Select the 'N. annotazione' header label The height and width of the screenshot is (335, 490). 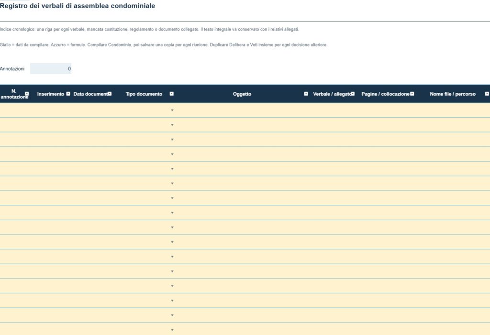point(14,94)
